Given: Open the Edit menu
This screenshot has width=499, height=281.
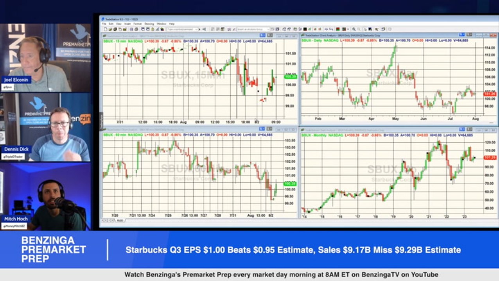Looking at the screenshot, I should [x=111, y=24].
